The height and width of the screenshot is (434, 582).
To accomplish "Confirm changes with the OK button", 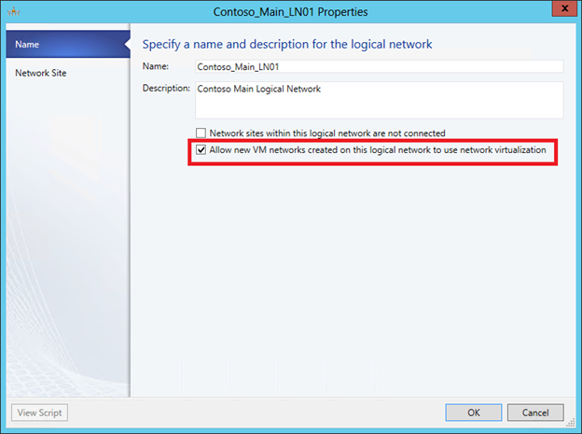I will tap(473, 413).
